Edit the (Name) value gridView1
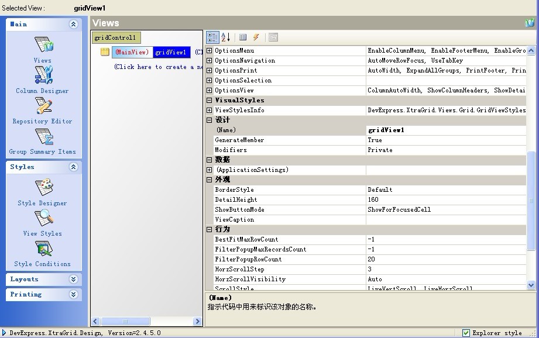The width and height of the screenshot is (539, 338). click(446, 130)
